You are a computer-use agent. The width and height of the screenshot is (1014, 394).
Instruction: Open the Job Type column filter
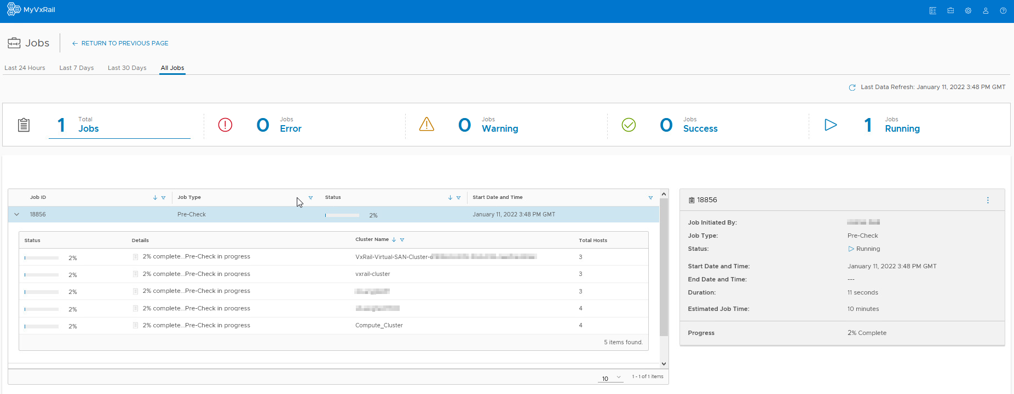tap(310, 198)
